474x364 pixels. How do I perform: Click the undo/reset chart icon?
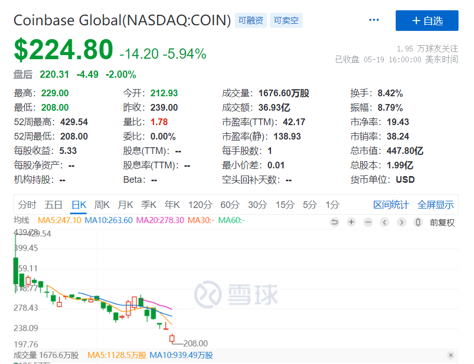pos(334,222)
